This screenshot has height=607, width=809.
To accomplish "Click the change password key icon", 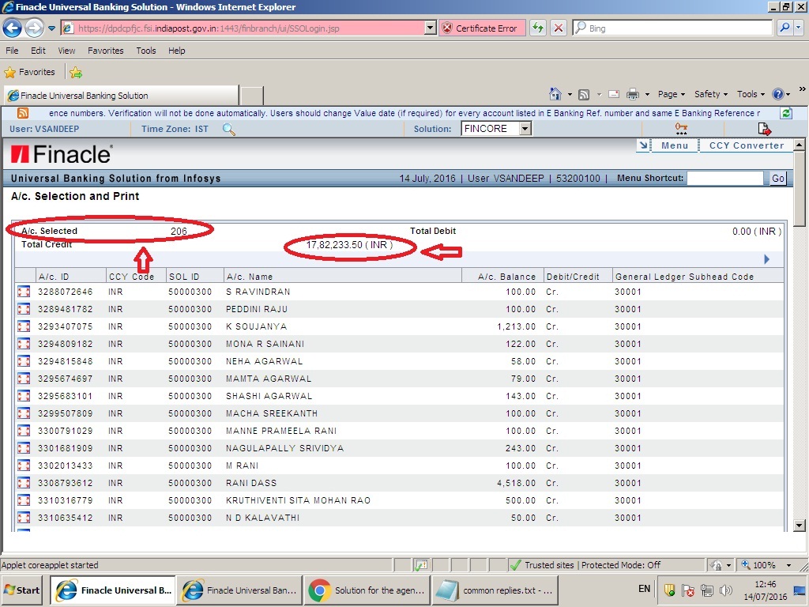I will [681, 129].
